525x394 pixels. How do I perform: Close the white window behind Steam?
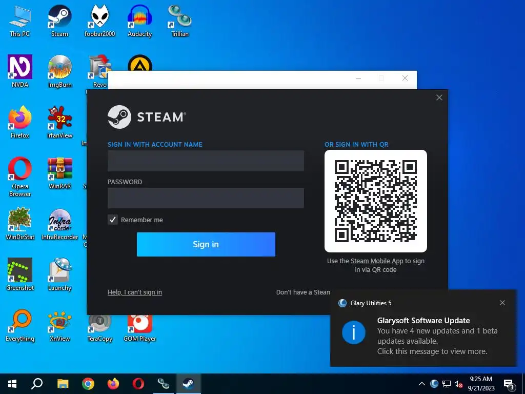coord(405,78)
